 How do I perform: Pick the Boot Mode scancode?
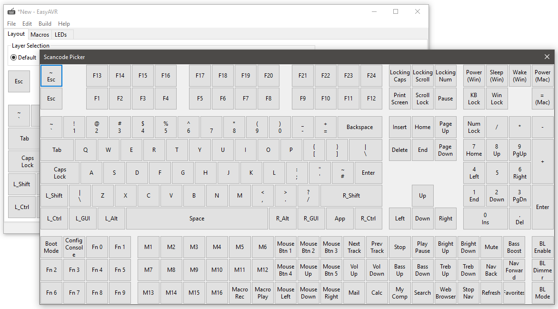[x=51, y=247]
